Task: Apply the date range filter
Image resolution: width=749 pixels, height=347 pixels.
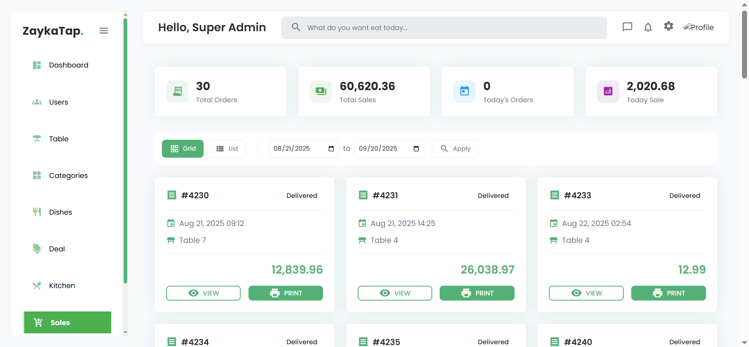Action: coord(455,149)
